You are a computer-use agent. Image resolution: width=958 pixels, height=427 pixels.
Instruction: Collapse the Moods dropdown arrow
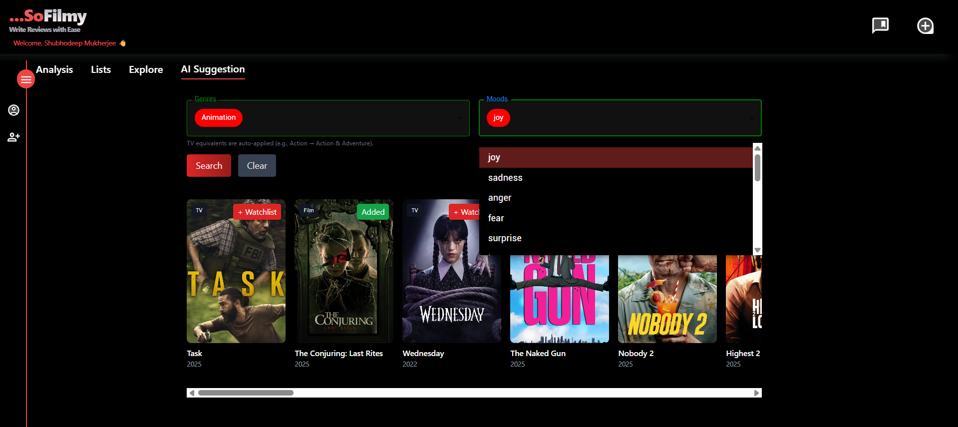[751, 118]
